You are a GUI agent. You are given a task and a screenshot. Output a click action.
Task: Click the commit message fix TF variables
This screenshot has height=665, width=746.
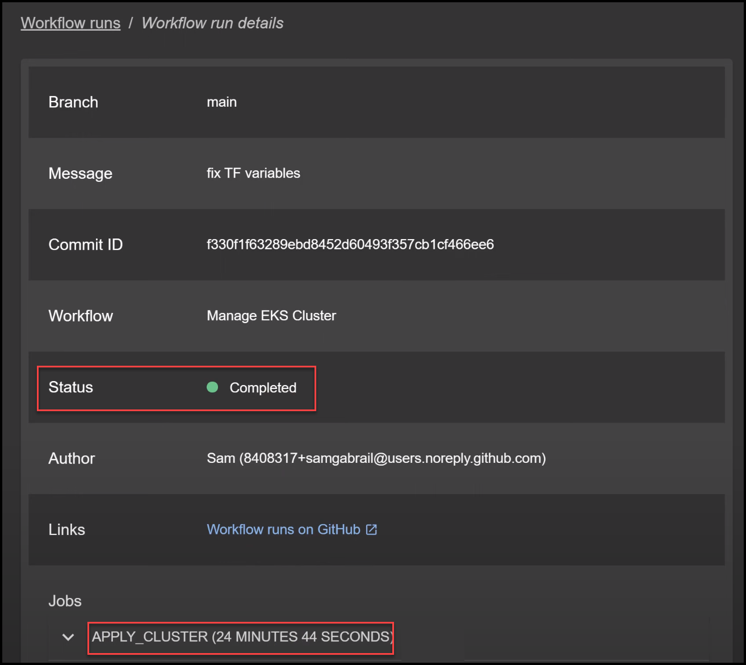coord(253,173)
